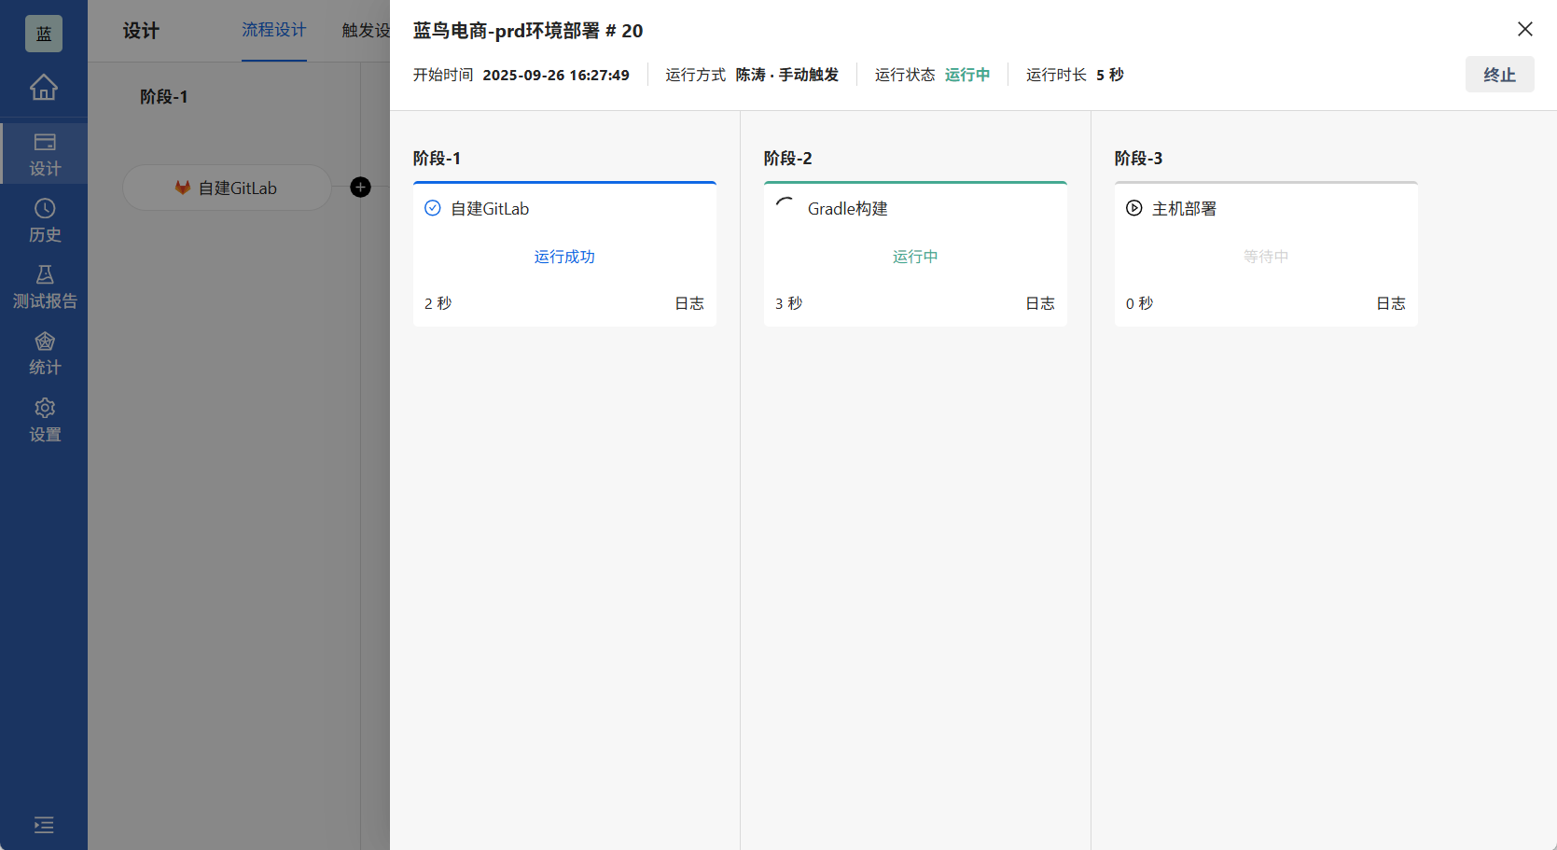Open 日志 logs for 主机部署 stage

[1390, 302]
